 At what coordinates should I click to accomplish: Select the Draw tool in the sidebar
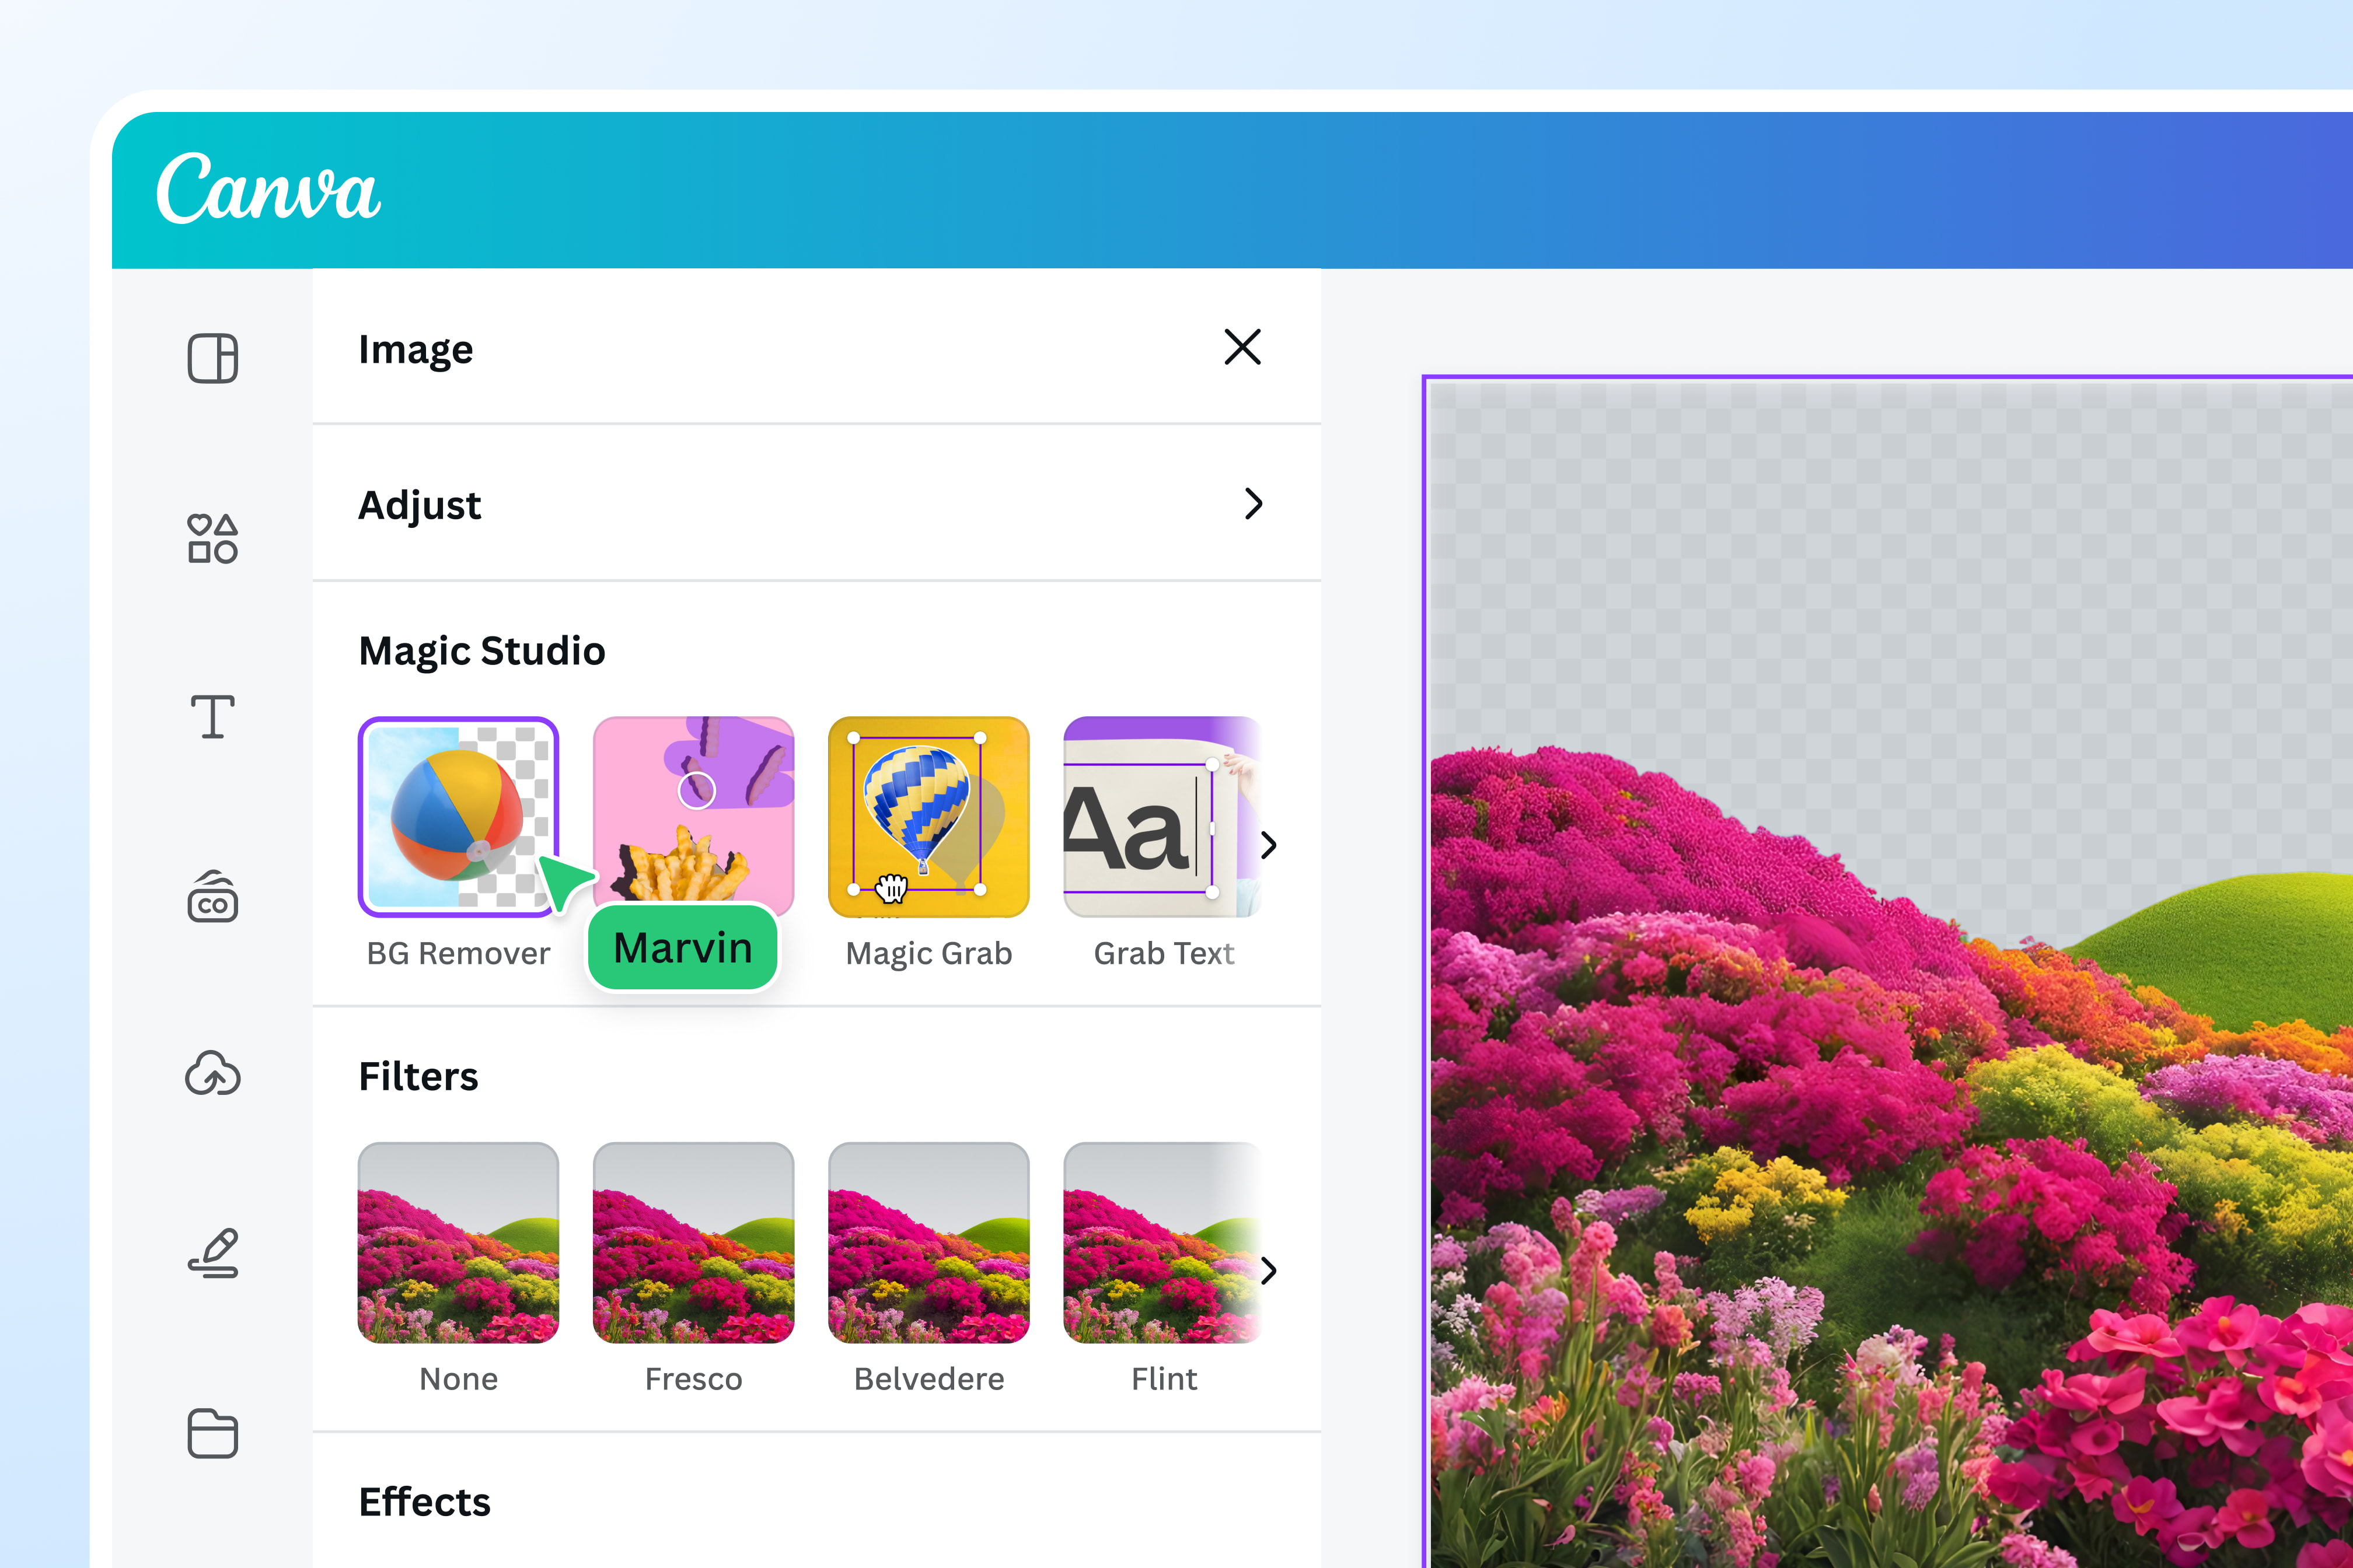[x=211, y=1255]
